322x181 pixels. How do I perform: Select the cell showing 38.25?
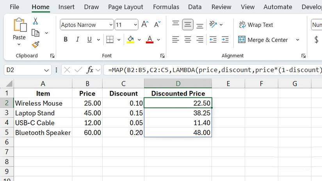click(178, 113)
